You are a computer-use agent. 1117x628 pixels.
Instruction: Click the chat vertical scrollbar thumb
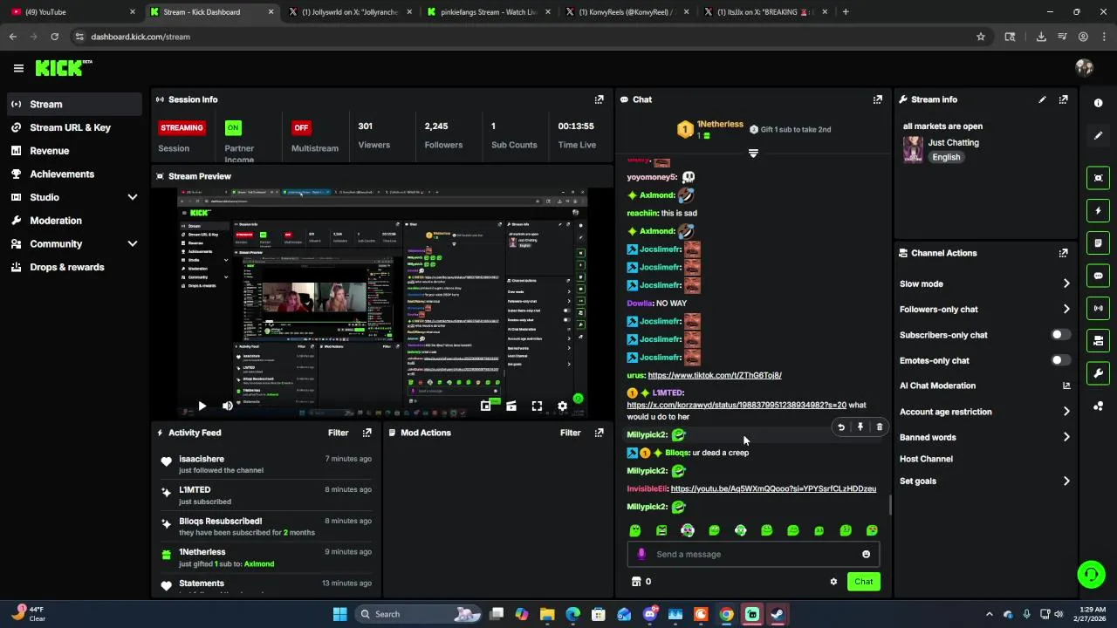pyautogui.click(x=889, y=504)
